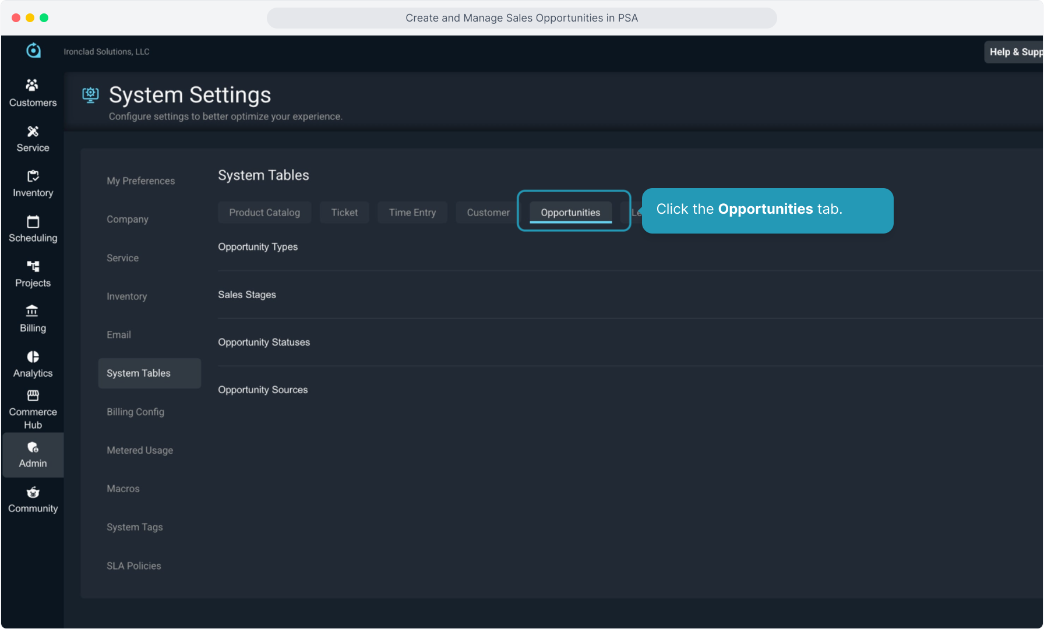The height and width of the screenshot is (629, 1044).
Task: Click the app logo at top left
Action: point(34,51)
